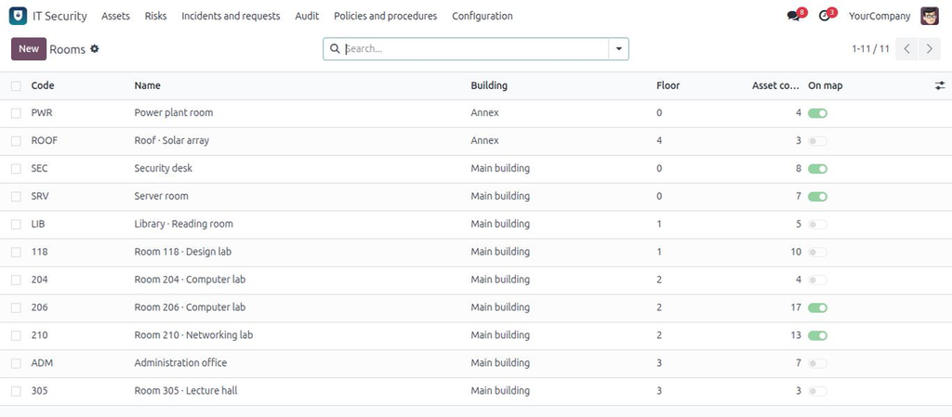Create a New room

tap(29, 49)
